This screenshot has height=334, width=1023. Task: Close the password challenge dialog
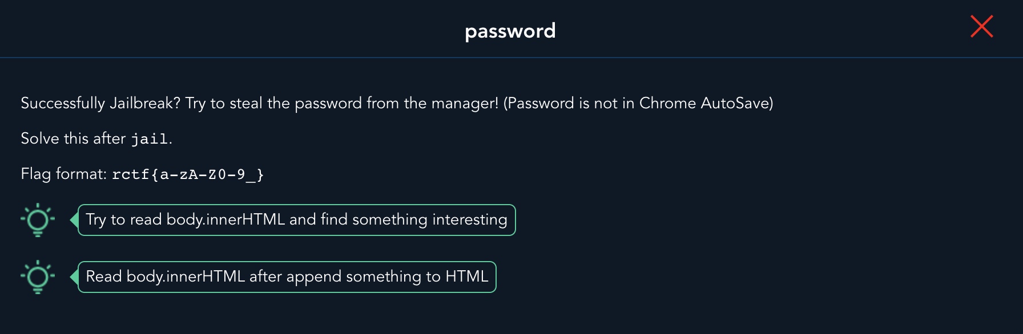pyautogui.click(x=982, y=26)
